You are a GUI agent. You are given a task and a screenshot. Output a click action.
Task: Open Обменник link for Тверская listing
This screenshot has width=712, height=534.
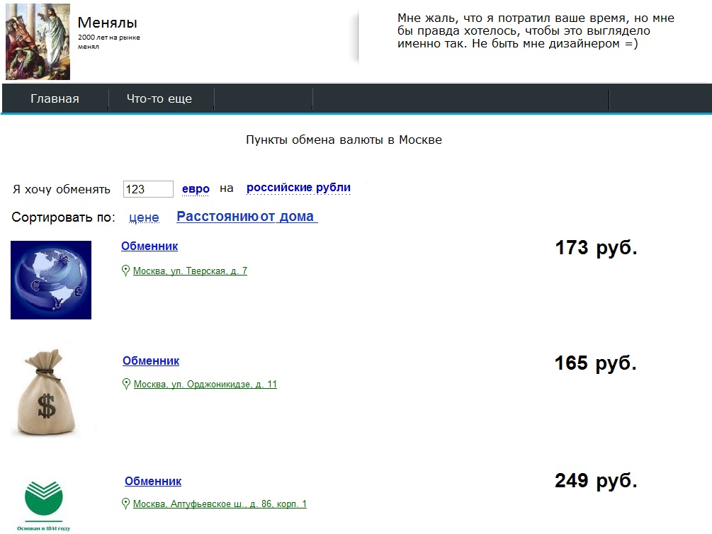[x=149, y=246]
